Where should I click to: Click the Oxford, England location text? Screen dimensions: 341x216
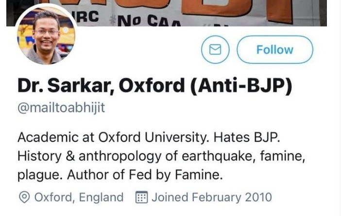click(79, 198)
